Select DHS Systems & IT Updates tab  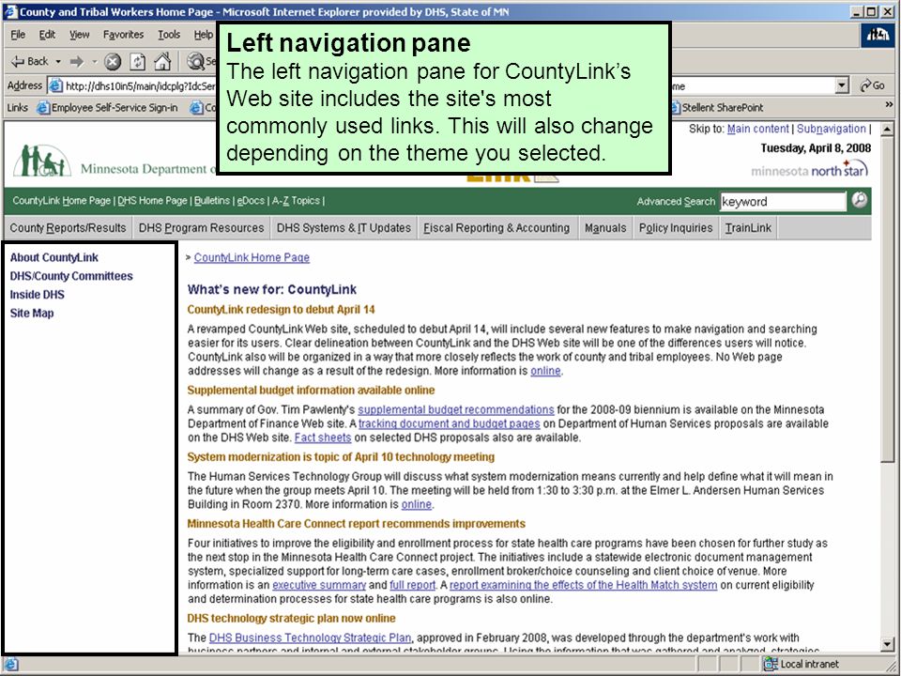344,228
